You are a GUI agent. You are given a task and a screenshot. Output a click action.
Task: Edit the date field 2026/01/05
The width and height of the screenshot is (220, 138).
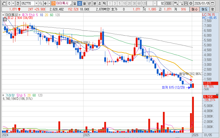(x=202, y=3)
